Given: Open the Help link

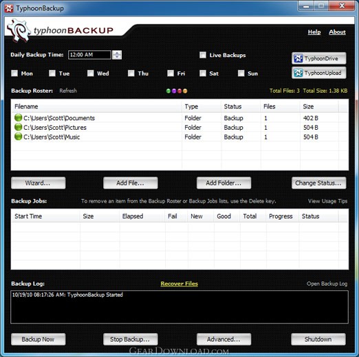Looking at the screenshot, I should (x=314, y=32).
